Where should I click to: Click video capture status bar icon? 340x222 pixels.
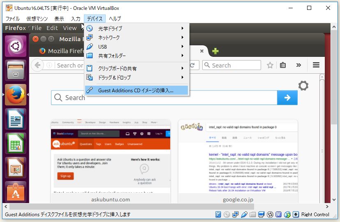coord(270,215)
